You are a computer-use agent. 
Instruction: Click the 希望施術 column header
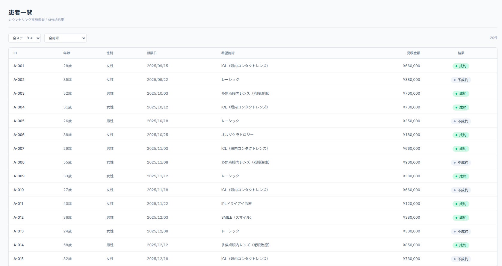[x=228, y=53]
